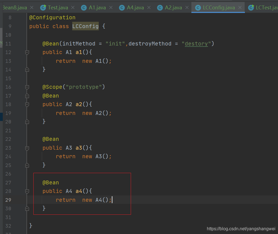Viewport: 278px width, 234px height.
Task: Click the a2 method name
Action: point(79,104)
